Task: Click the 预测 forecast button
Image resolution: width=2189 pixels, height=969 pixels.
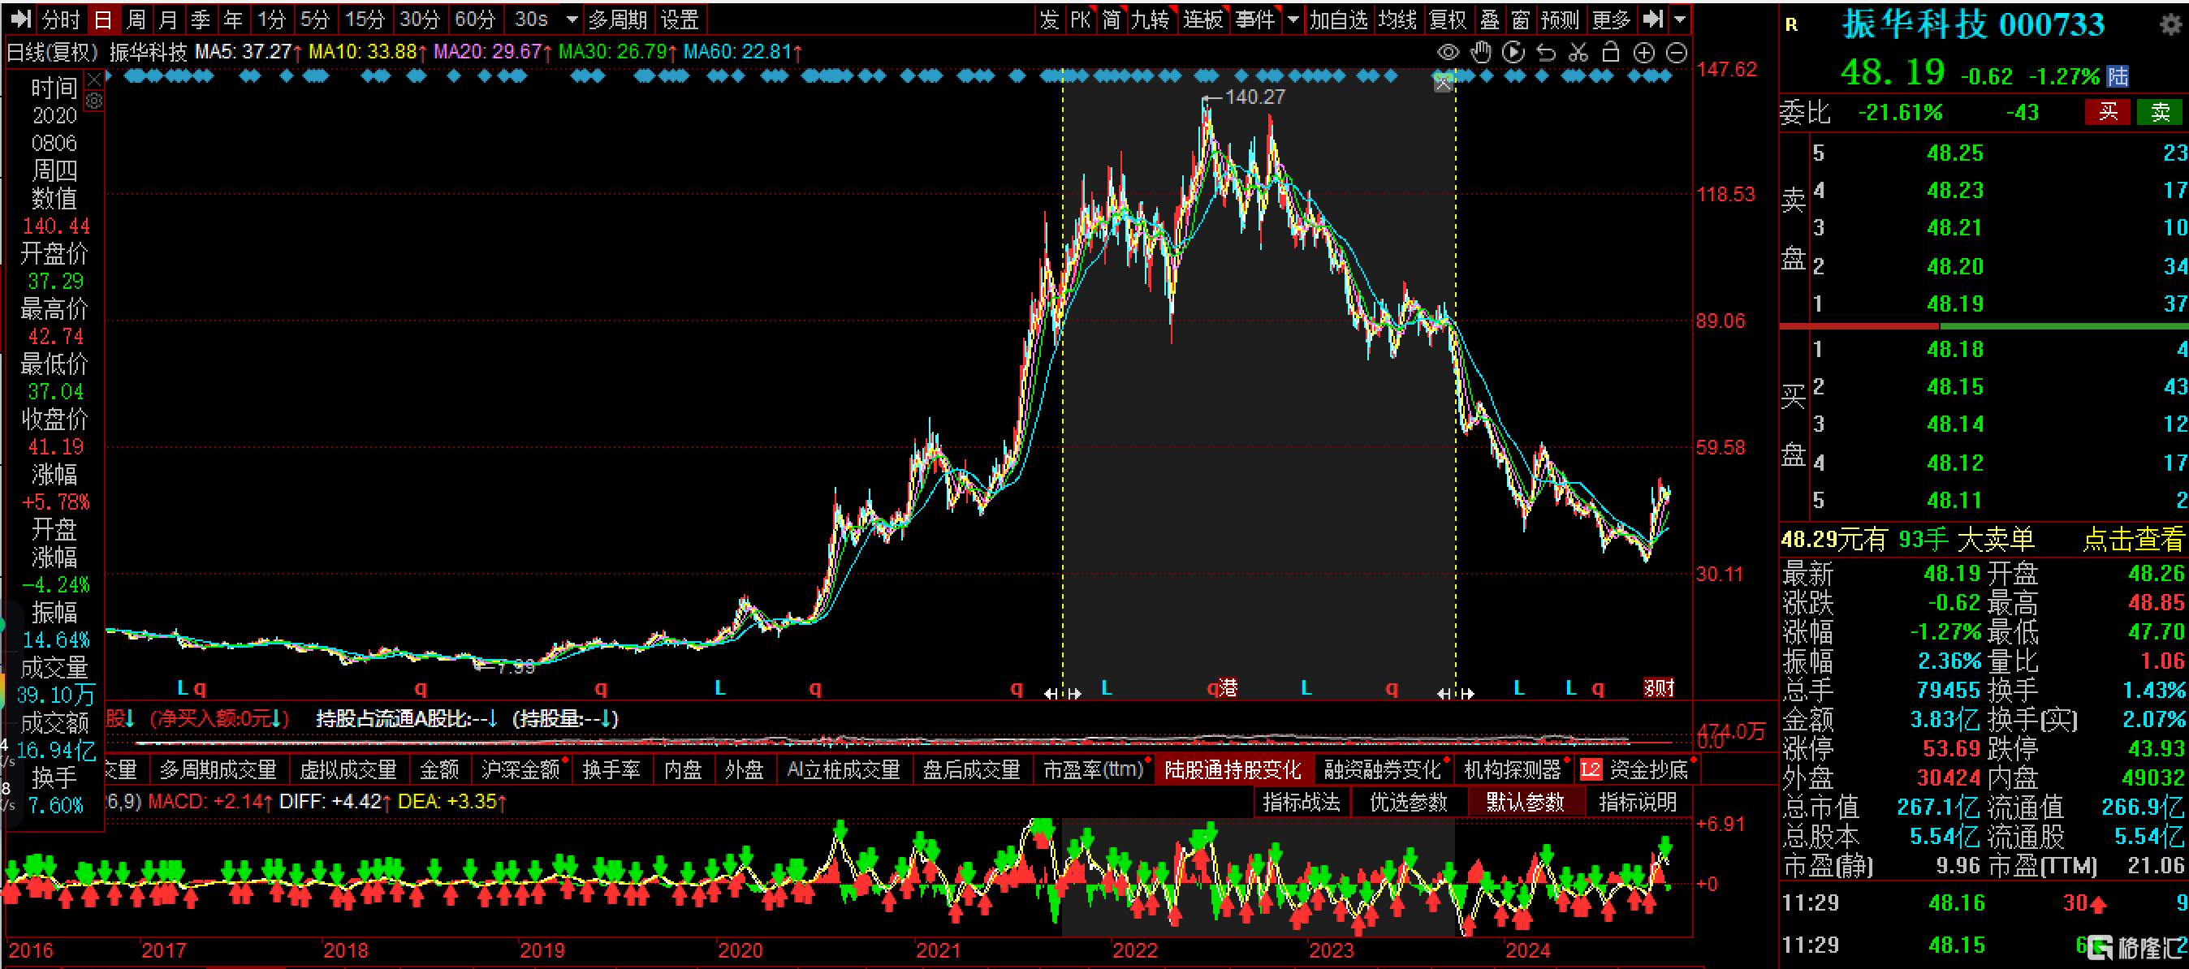Action: tap(1559, 19)
